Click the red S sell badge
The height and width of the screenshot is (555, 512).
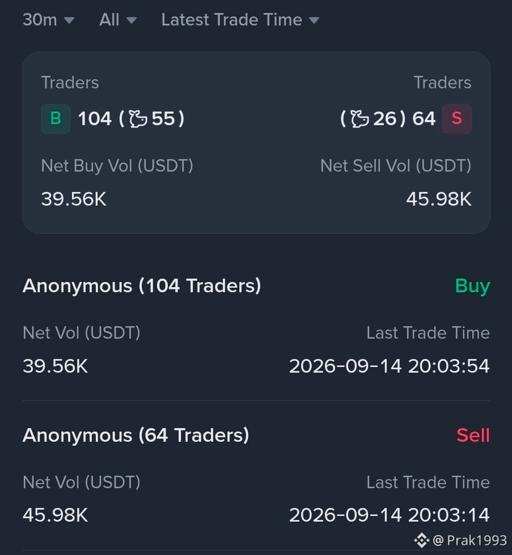tap(457, 118)
